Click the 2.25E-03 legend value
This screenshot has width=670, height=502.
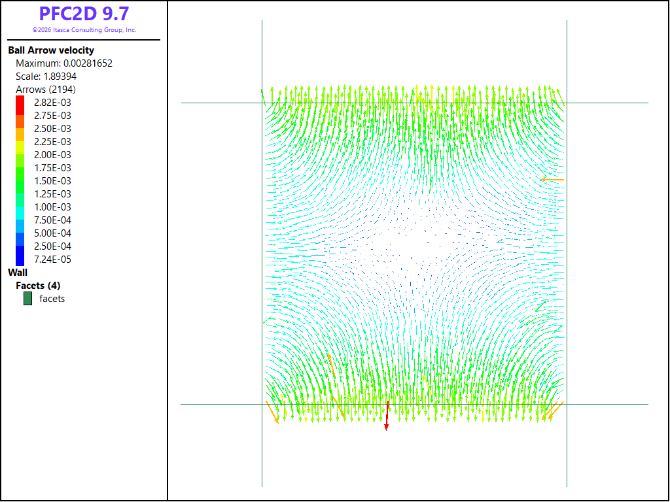click(52, 142)
